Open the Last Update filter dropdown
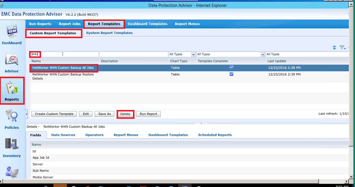The width and height of the screenshot is (355, 187). click(307, 54)
